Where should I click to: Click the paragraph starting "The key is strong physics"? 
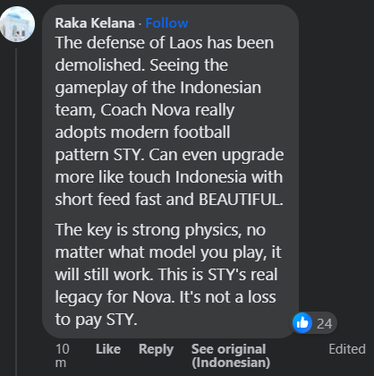[168, 275]
